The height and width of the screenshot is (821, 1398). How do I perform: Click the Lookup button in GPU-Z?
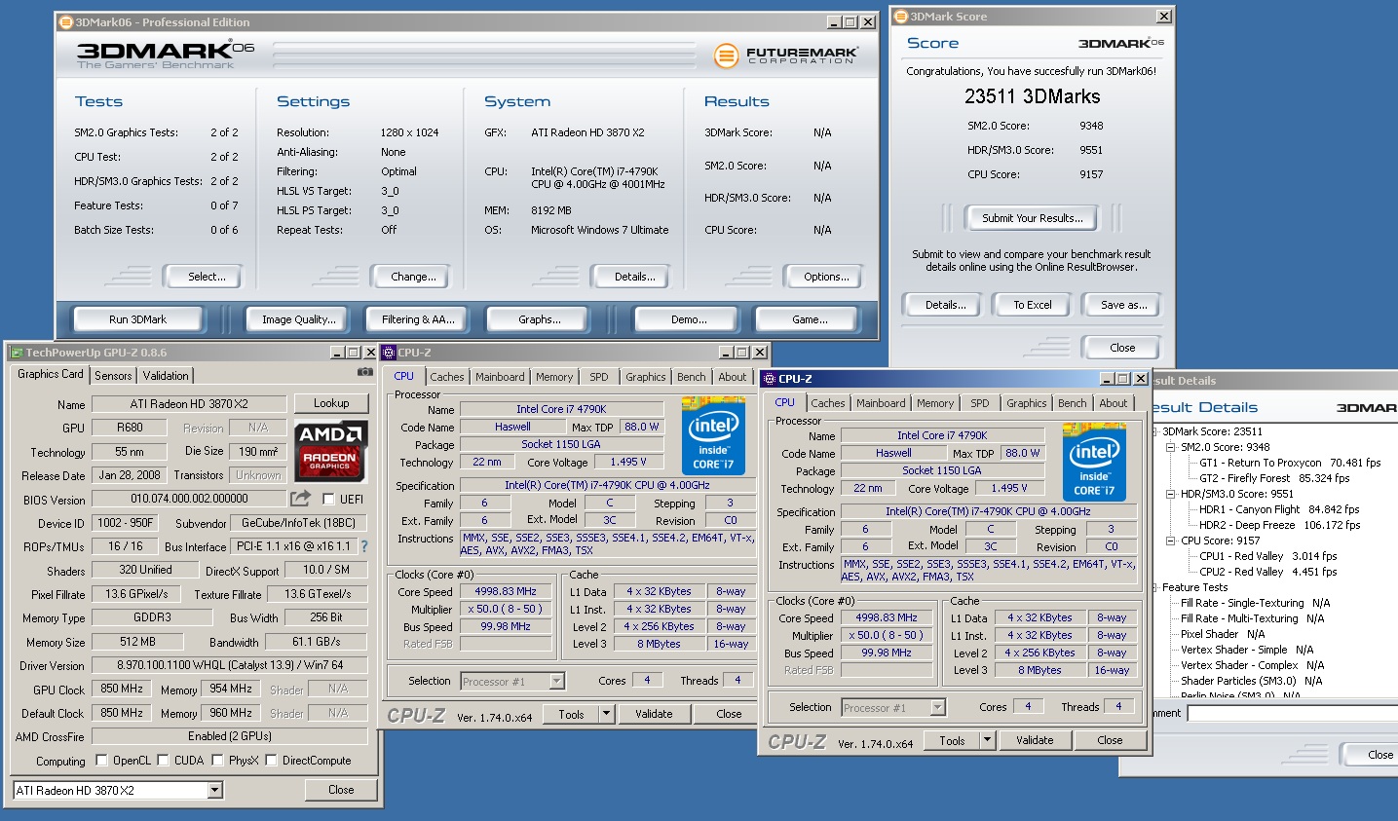click(331, 403)
